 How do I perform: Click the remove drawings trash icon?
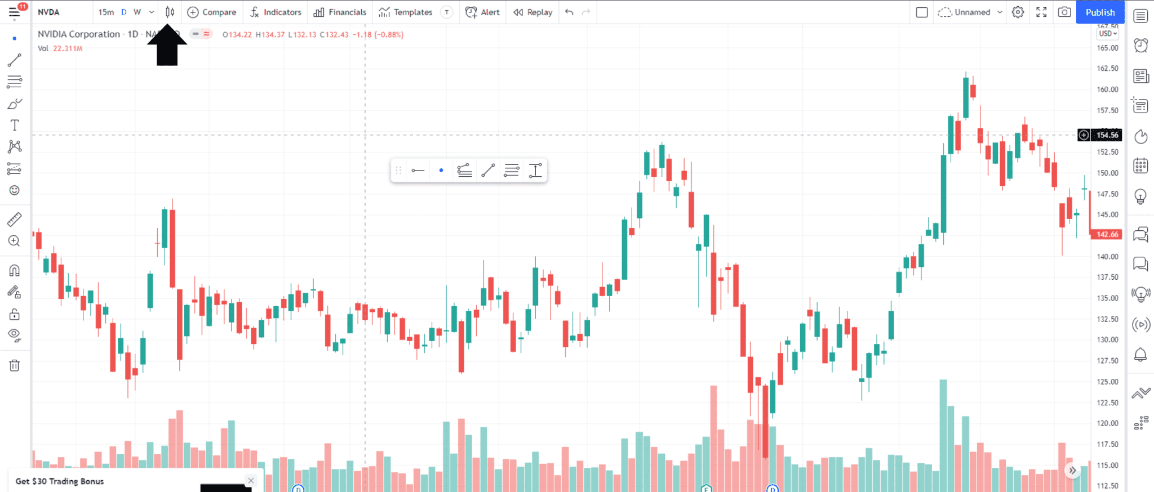pyautogui.click(x=15, y=365)
